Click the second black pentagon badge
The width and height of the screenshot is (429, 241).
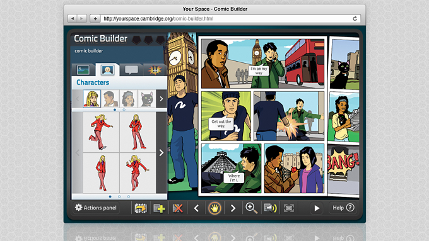click(148, 40)
